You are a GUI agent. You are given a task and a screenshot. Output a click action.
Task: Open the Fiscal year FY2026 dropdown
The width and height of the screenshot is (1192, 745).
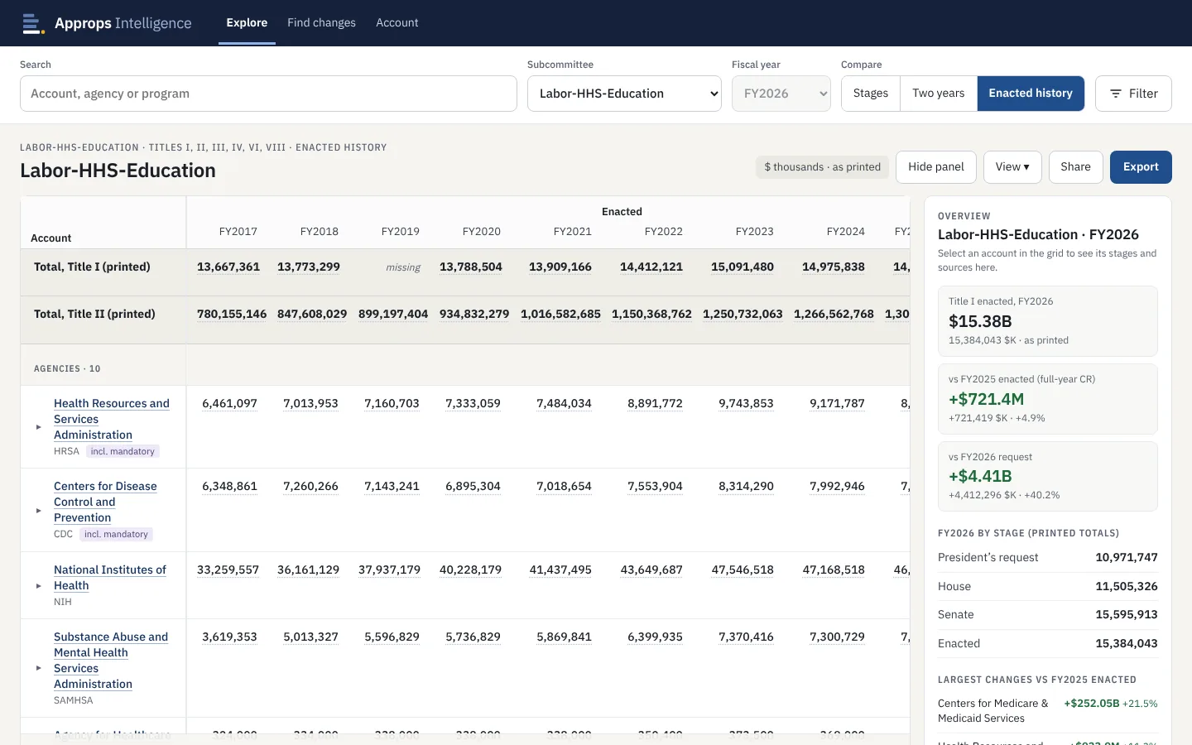tap(781, 94)
